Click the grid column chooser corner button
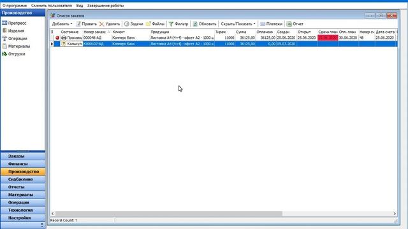408x229 pixels. 52,32
